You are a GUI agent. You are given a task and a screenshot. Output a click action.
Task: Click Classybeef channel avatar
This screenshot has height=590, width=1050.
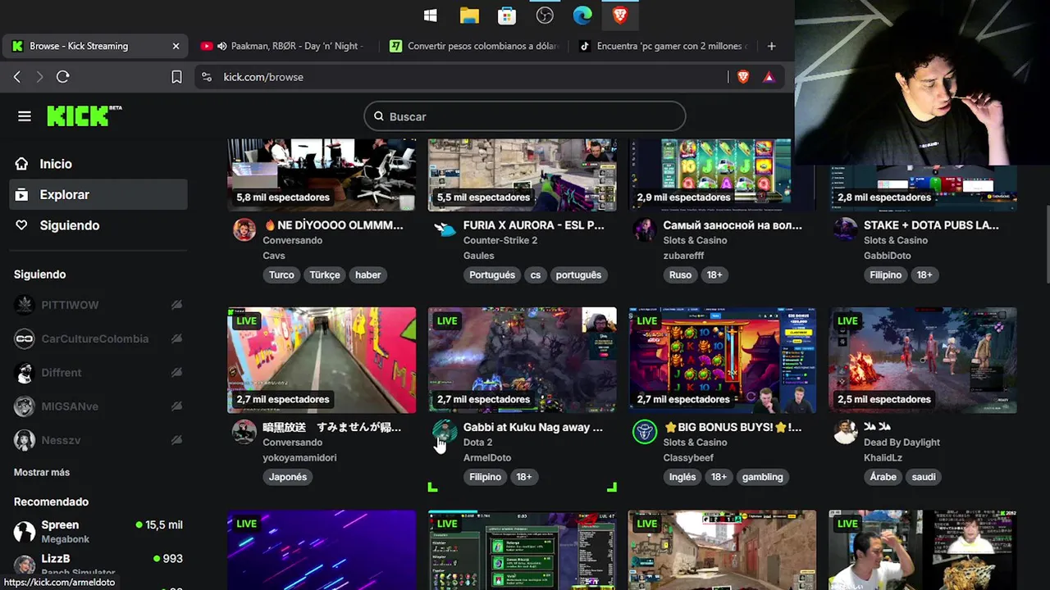[x=645, y=432]
